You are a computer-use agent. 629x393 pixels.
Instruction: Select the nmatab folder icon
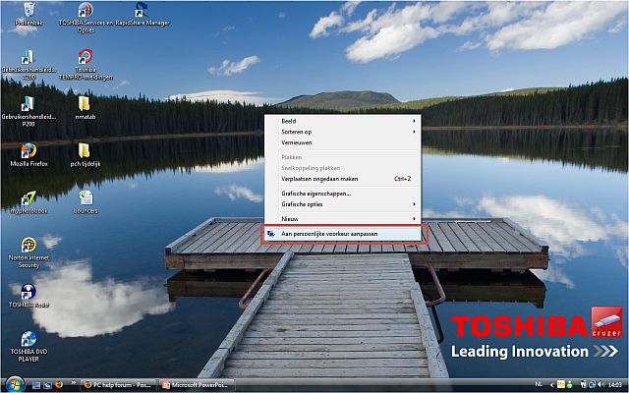[85, 107]
